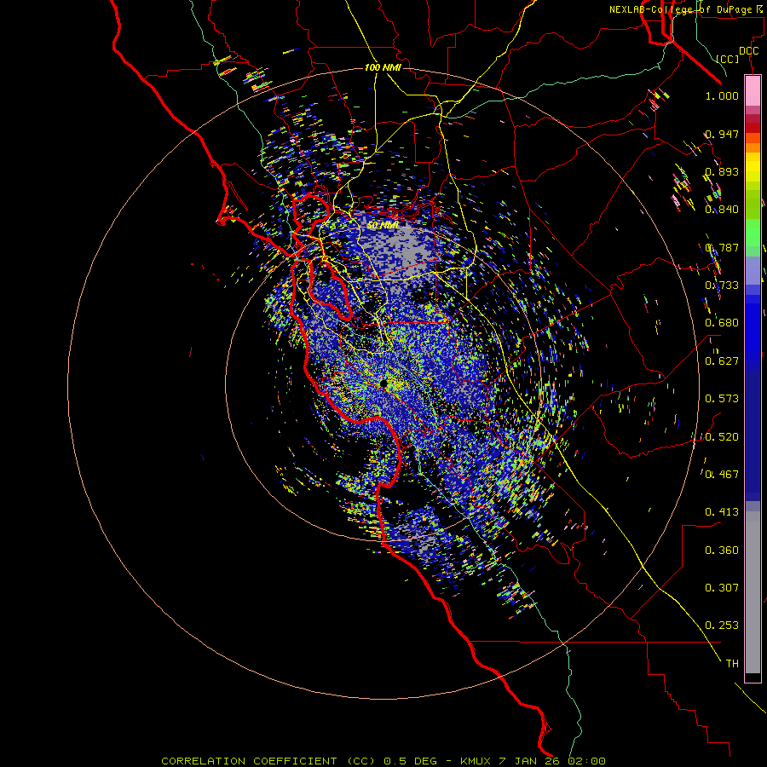Select the 0.947 legend value

pos(722,134)
